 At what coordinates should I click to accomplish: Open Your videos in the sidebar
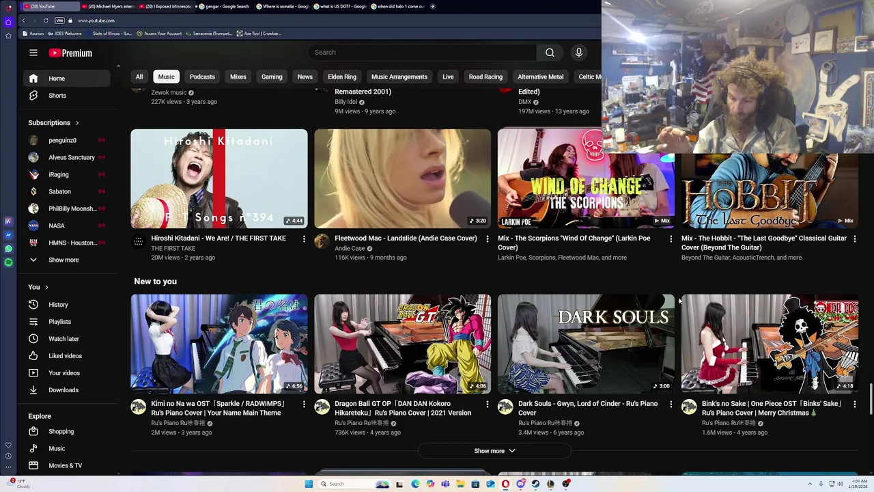(x=67, y=373)
